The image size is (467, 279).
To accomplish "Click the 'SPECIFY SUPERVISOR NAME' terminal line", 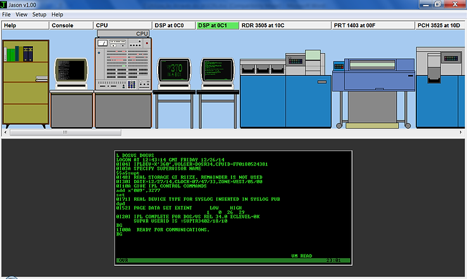I will click(158, 169).
